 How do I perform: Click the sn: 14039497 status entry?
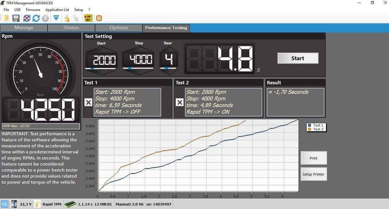pyautogui.click(x=159, y=204)
